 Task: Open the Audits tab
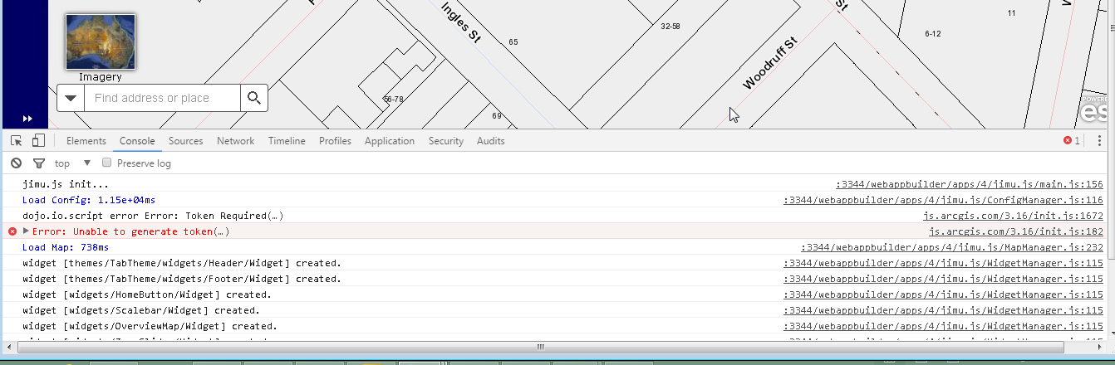(490, 141)
